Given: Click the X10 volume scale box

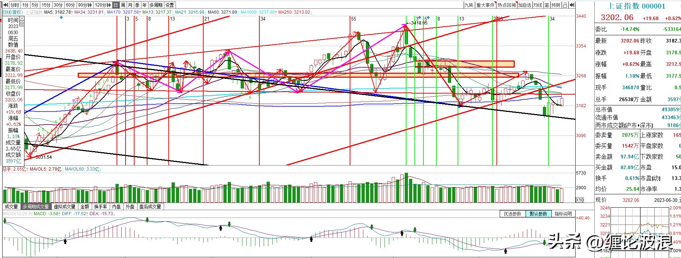Looking at the screenshot, I should click(x=580, y=200).
